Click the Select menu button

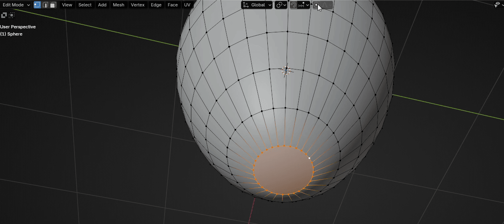[x=85, y=5]
